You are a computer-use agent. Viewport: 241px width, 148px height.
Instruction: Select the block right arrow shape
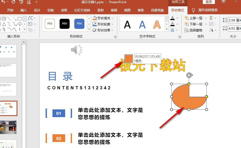(20, 24)
